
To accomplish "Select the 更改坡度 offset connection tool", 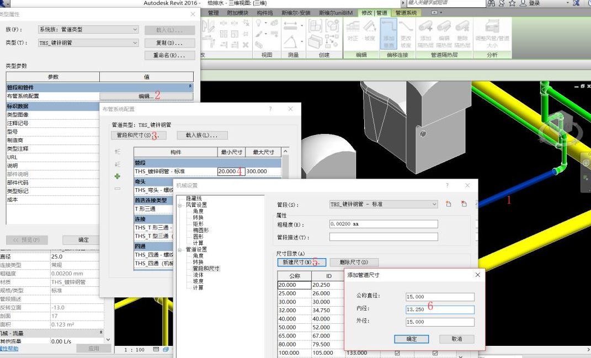I will pos(406,33).
